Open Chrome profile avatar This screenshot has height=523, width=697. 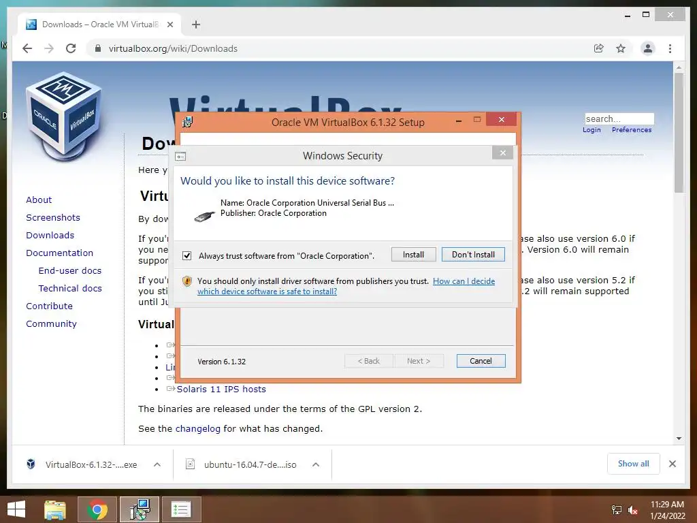648,48
